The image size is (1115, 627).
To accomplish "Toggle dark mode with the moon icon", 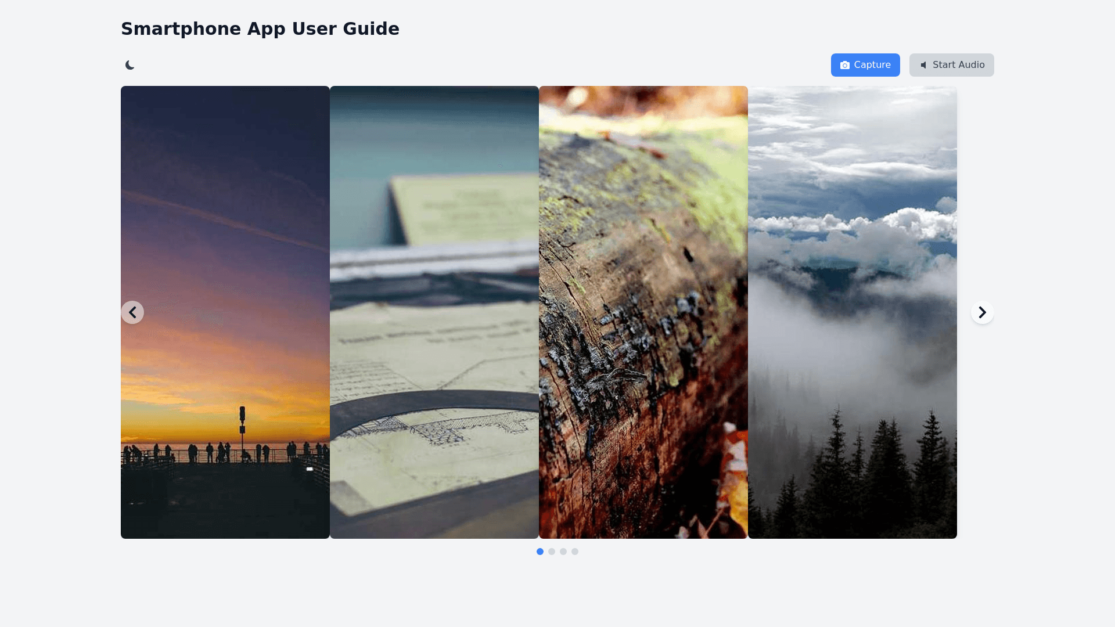I will click(130, 65).
